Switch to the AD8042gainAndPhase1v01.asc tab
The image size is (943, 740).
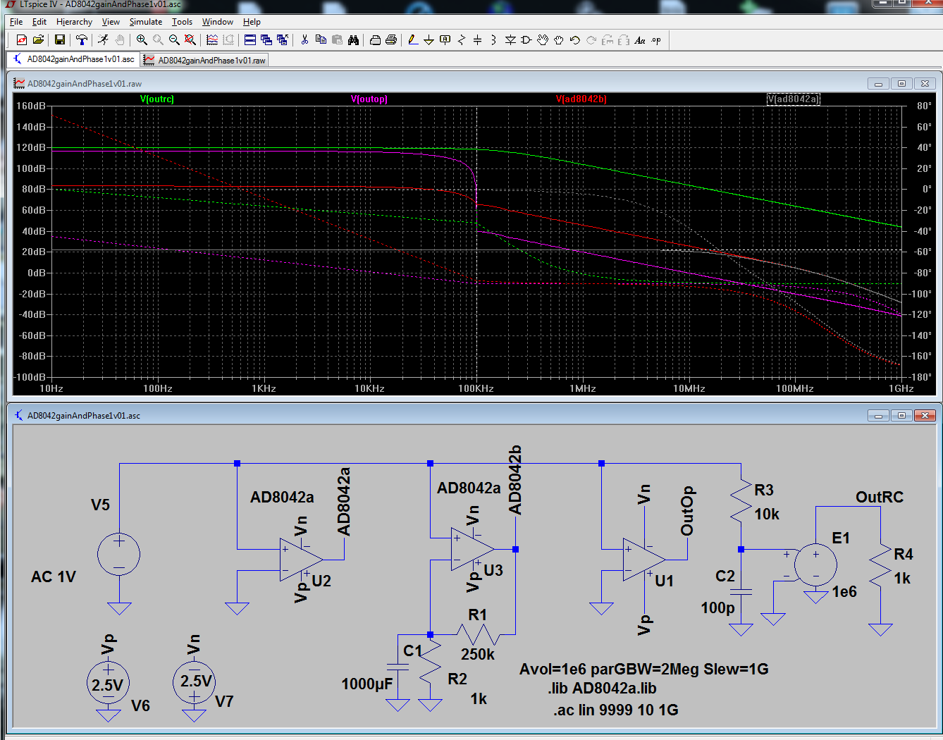pos(73,59)
